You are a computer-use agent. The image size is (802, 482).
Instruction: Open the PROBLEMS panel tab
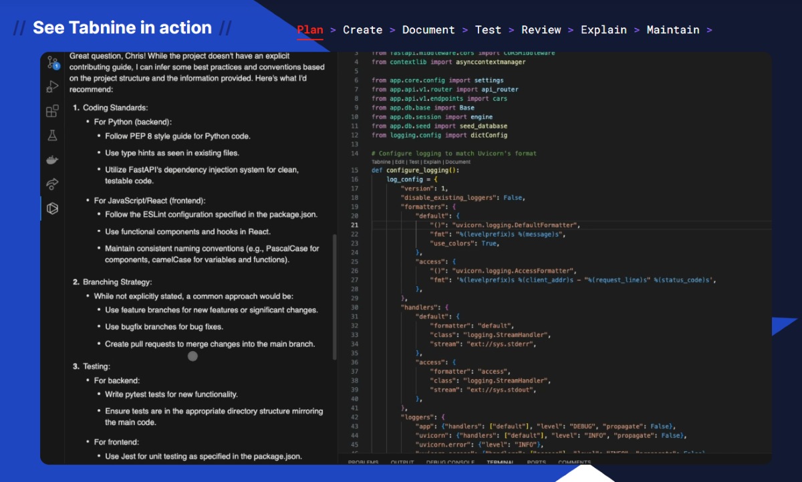[363, 462]
